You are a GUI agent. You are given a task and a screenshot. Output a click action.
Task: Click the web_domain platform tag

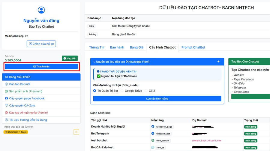pyautogui.click(x=163, y=141)
